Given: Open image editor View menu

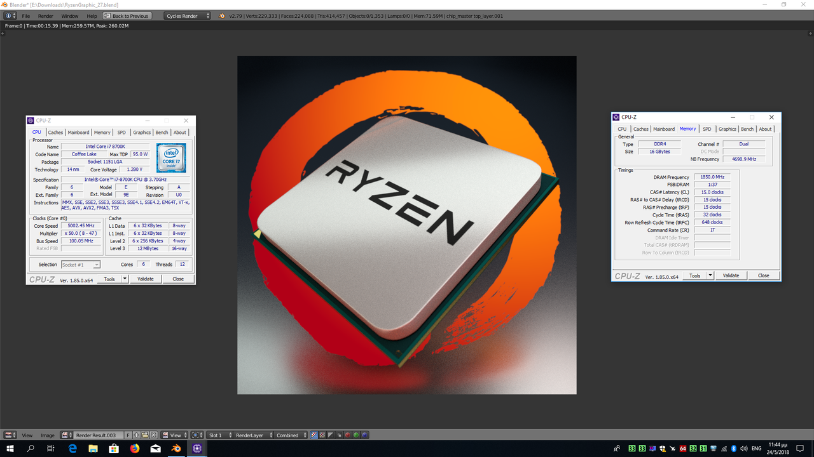Looking at the screenshot, I should point(27,435).
